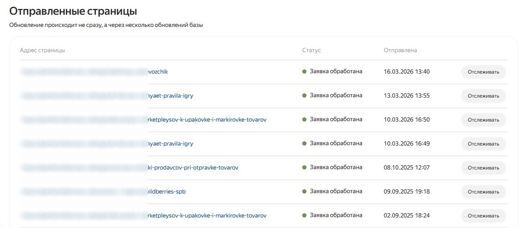
Task: Click Отслеживать for the 13.03.2026 13:55 row
Action: click(x=484, y=96)
